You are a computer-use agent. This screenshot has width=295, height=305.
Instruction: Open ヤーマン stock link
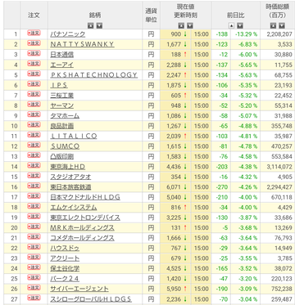62,105
